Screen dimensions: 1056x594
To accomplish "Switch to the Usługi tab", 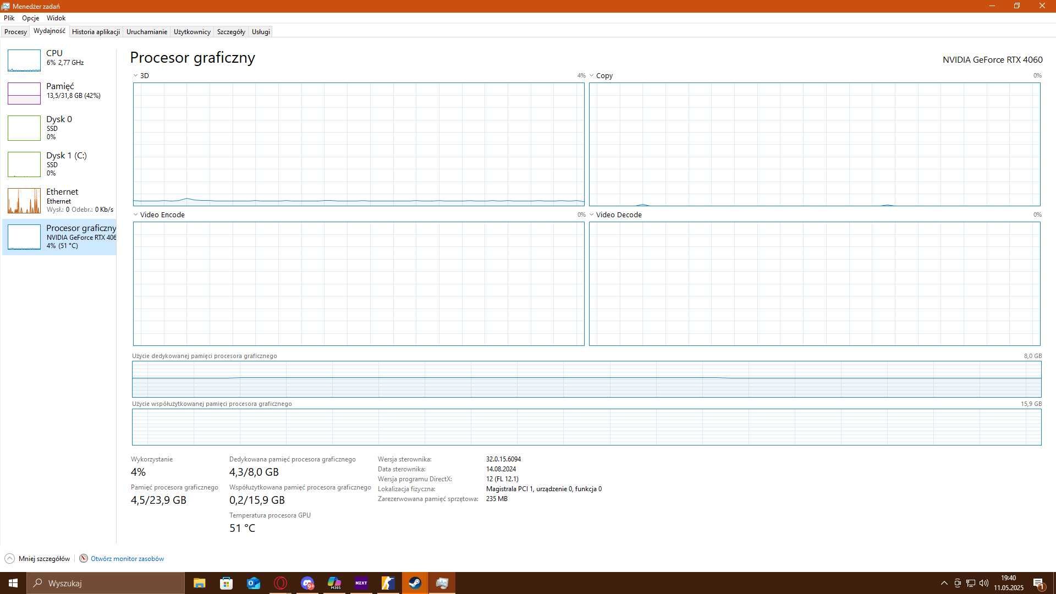I will click(261, 32).
